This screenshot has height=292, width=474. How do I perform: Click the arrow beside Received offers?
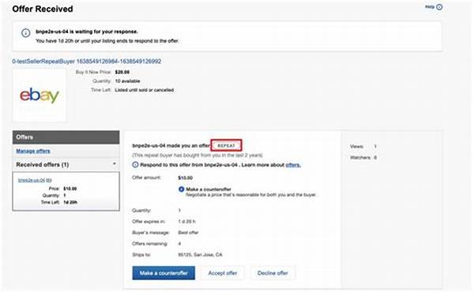(x=115, y=164)
